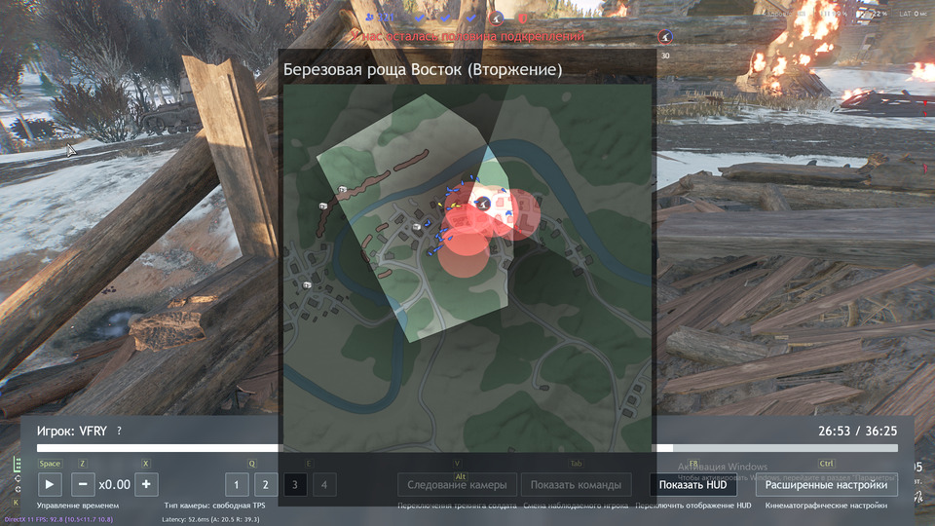Increase playback speed with plus button
This screenshot has width=935, height=526.
pyautogui.click(x=146, y=484)
